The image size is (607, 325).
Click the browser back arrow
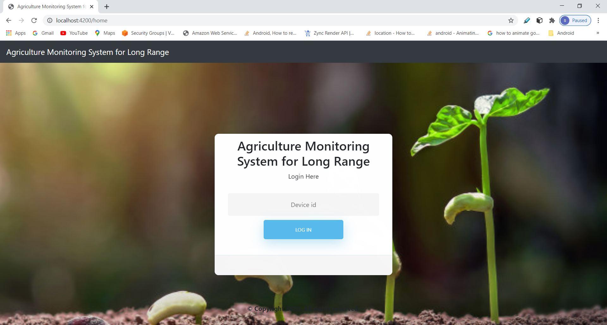coord(9,21)
